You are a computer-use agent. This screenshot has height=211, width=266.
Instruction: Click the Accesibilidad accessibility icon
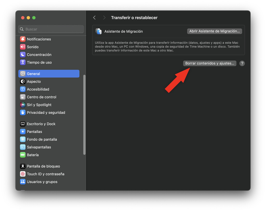23,89
